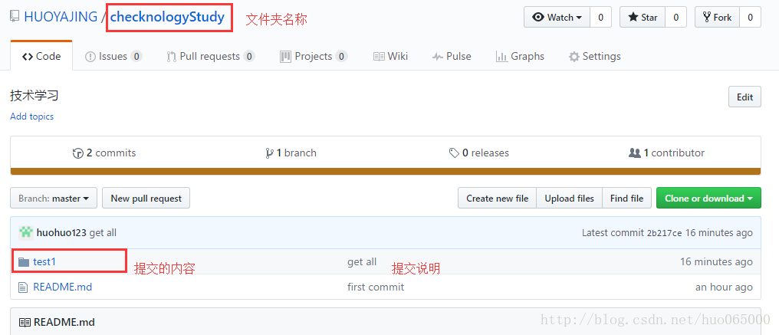
Task: Open the Pull requests tab
Action: tap(211, 56)
